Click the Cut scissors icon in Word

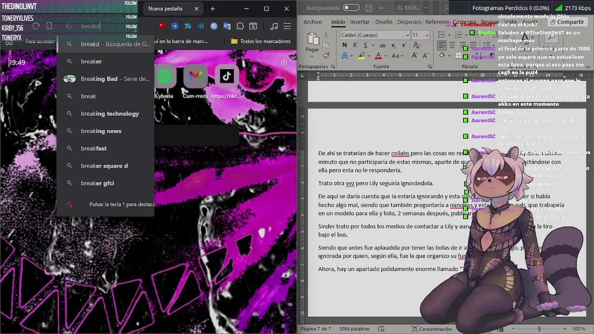326,35
